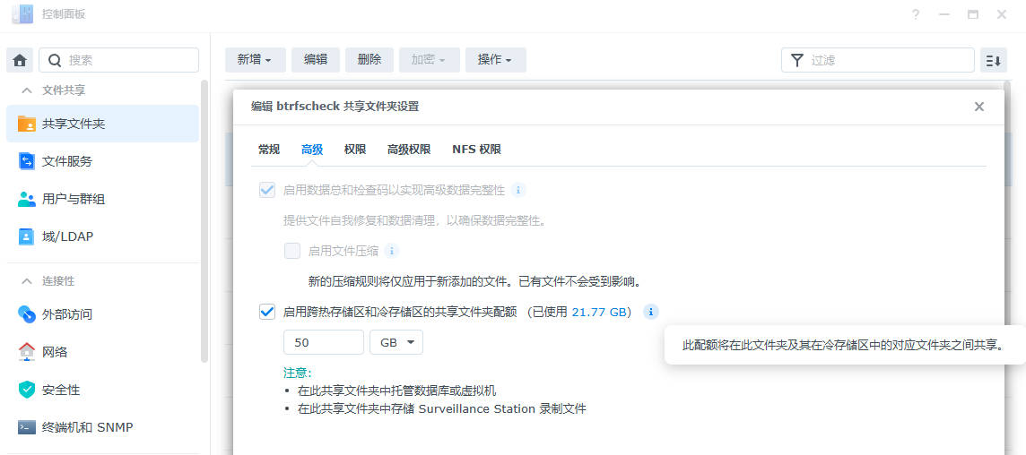Expand the 新增 dropdown button
Image resolution: width=1026 pixels, height=455 pixels.
click(255, 59)
